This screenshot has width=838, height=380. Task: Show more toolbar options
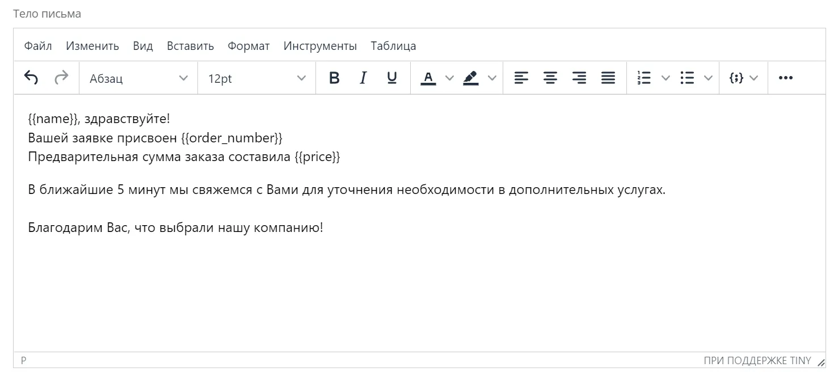point(786,78)
